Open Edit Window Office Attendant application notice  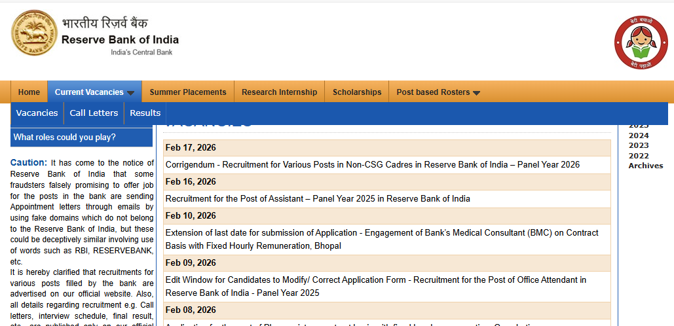coord(376,287)
